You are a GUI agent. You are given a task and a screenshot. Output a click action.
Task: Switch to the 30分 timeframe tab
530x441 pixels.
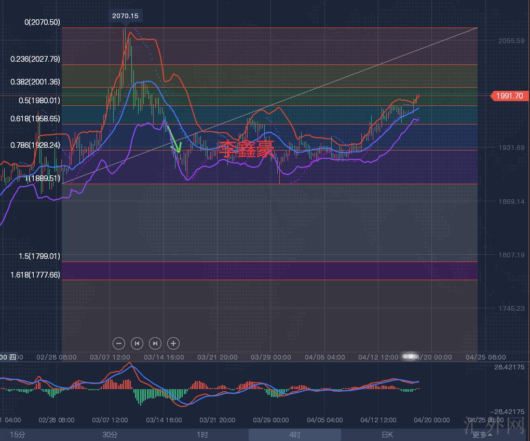tap(110, 435)
